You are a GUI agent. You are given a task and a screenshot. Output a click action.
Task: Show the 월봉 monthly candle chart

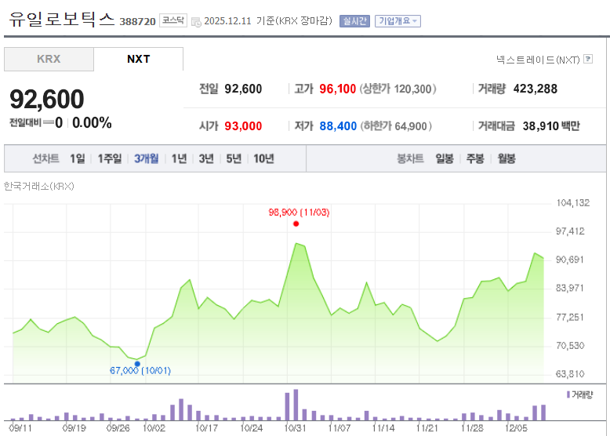(x=507, y=158)
